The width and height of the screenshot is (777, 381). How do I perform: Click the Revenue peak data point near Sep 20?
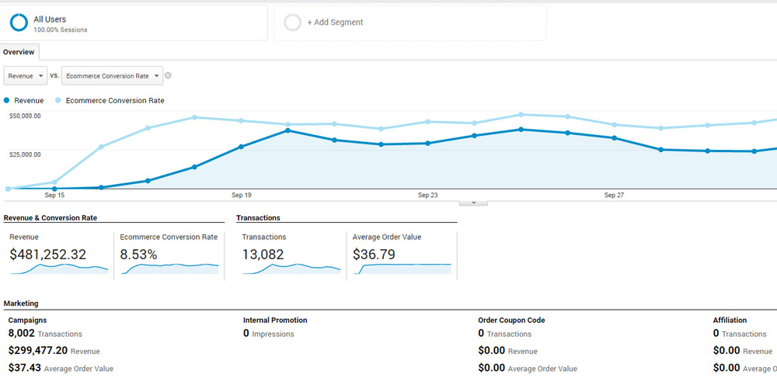(287, 130)
